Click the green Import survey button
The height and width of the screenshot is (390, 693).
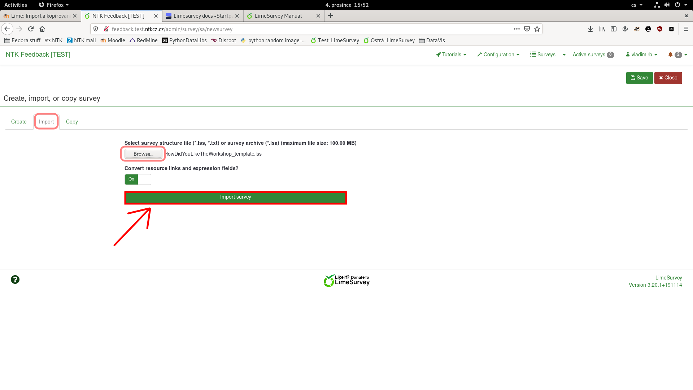235,197
